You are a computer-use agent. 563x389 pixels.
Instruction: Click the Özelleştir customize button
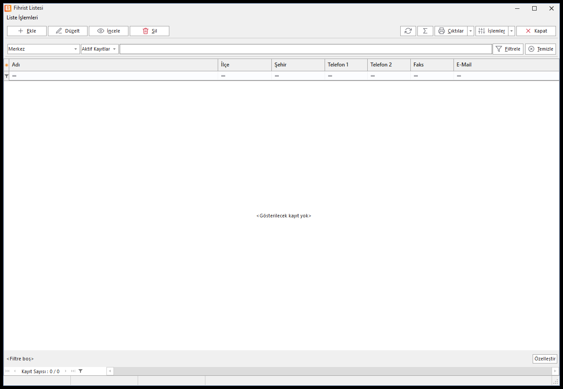545,359
